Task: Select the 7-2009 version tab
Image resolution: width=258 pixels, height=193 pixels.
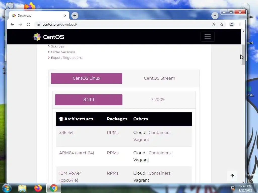Action: click(158, 100)
